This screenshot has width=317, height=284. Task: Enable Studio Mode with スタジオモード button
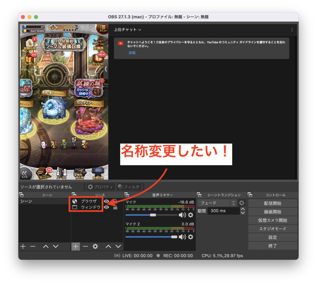[273, 229]
